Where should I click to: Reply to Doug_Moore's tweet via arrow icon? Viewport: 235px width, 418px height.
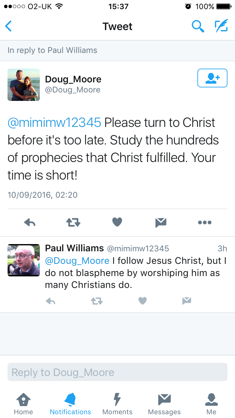pos(30,222)
